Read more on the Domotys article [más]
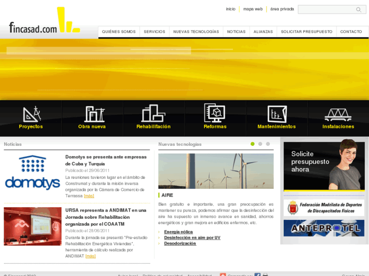The image size is (369, 276). click(x=89, y=196)
